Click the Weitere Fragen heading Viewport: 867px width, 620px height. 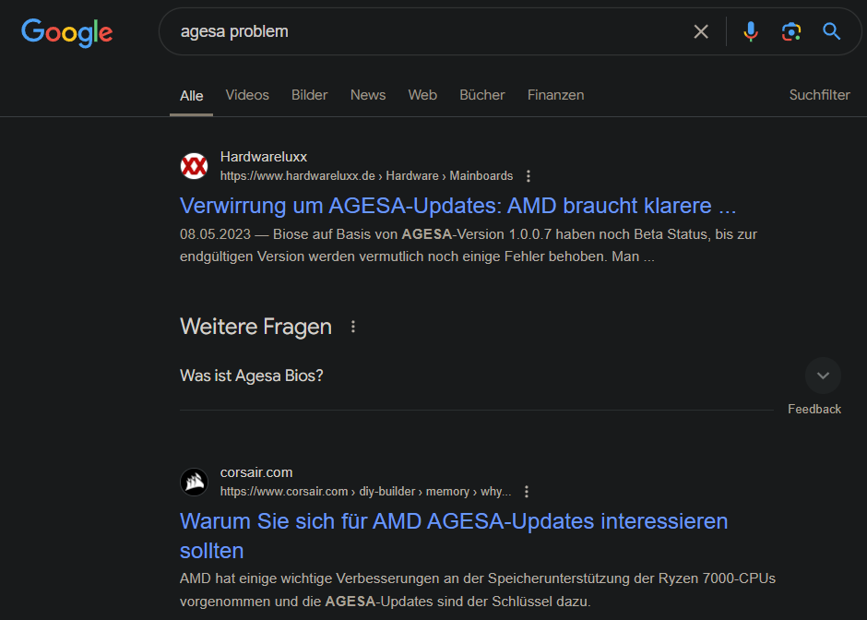255,327
